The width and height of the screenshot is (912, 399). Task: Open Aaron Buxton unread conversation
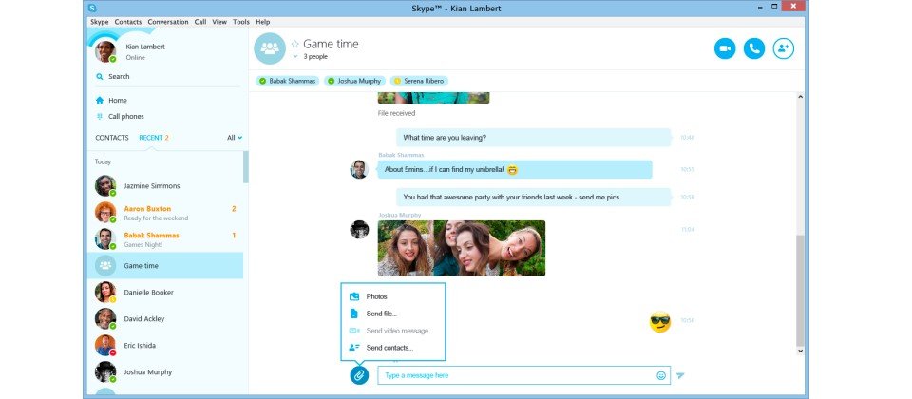click(x=165, y=213)
